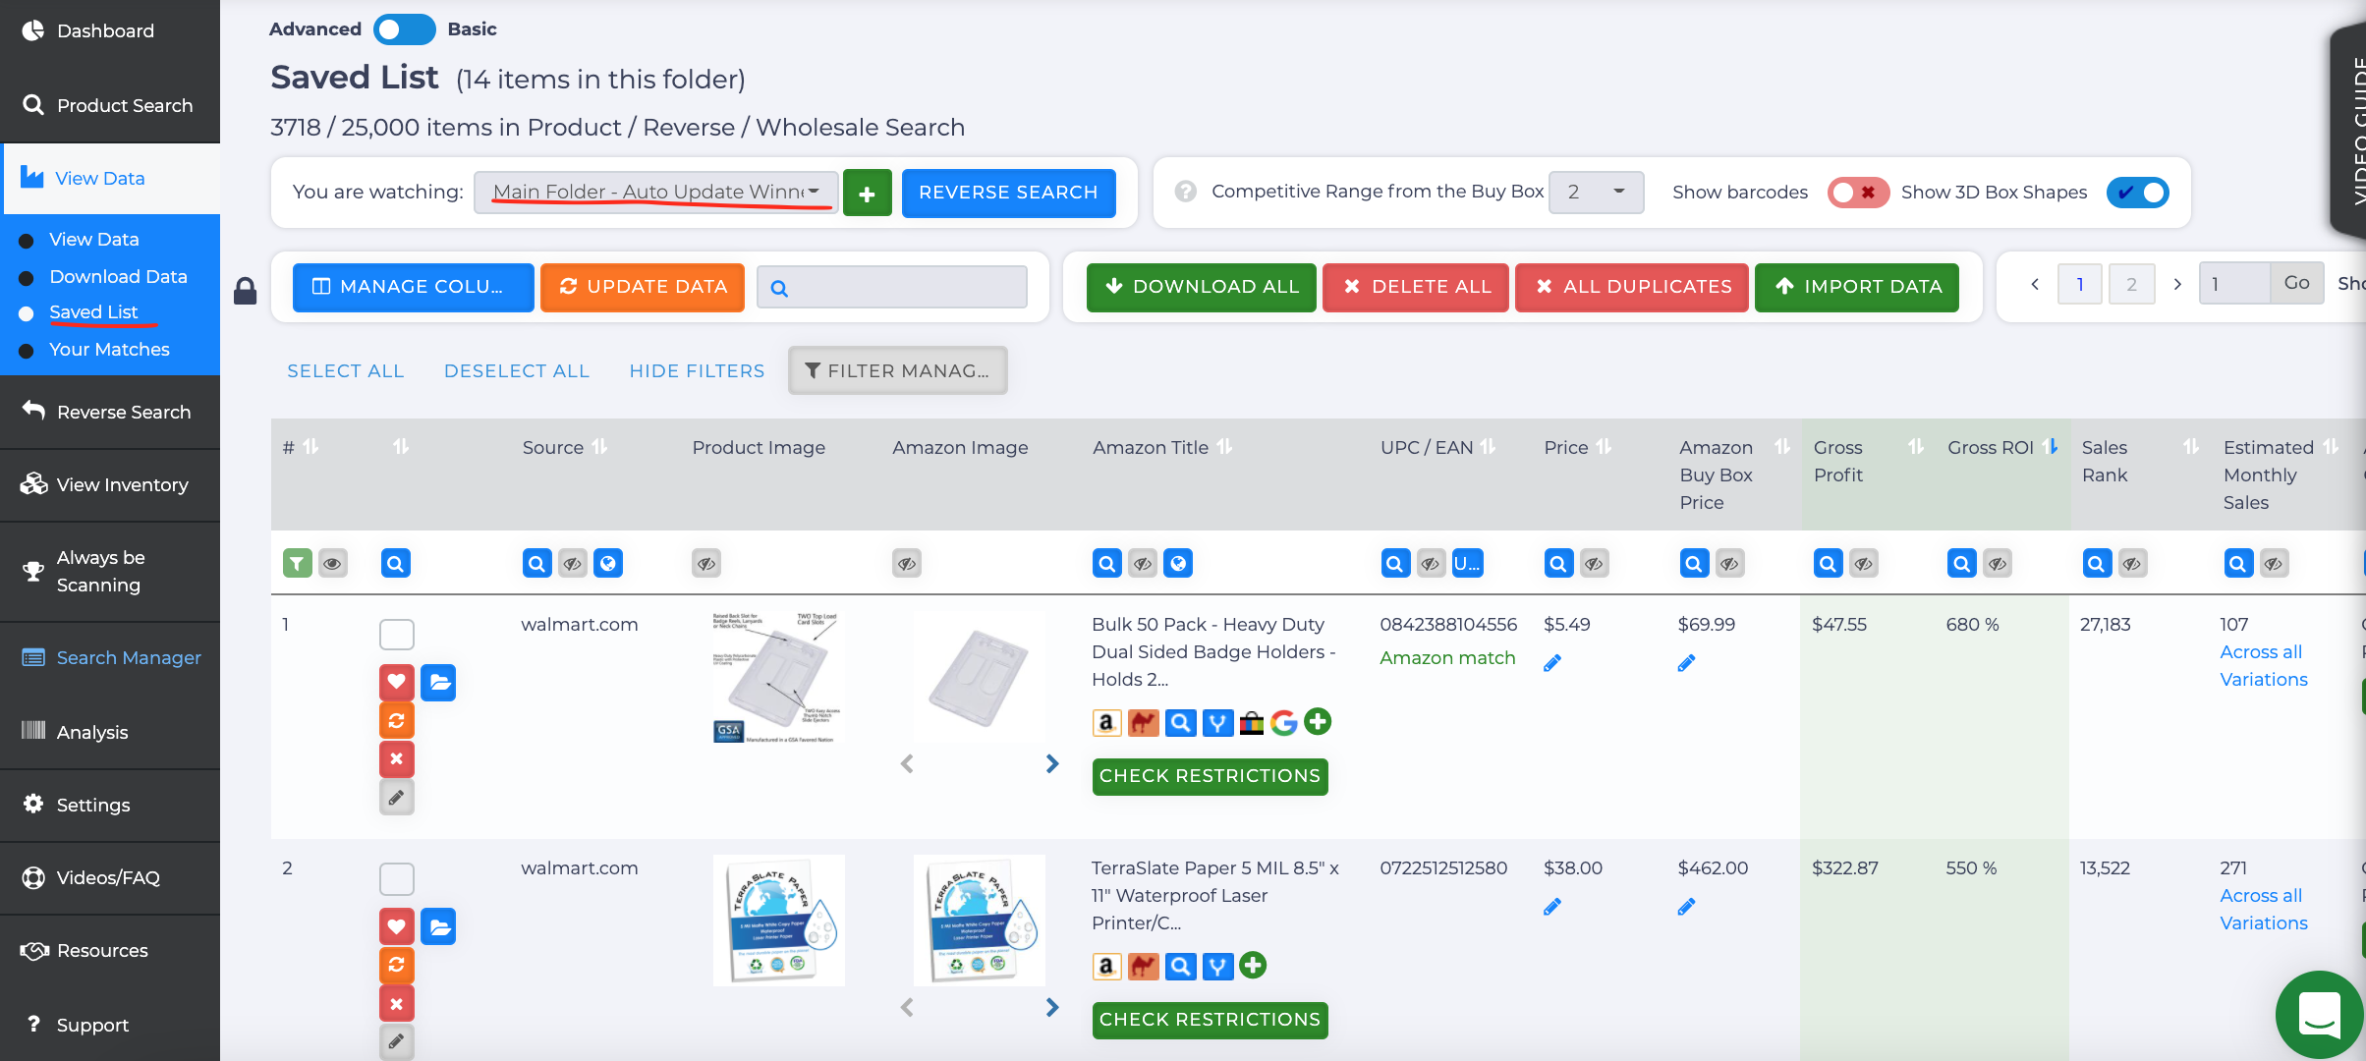Sort the table by the Gross ROI column
This screenshot has width=2366, height=1061.
[2050, 447]
